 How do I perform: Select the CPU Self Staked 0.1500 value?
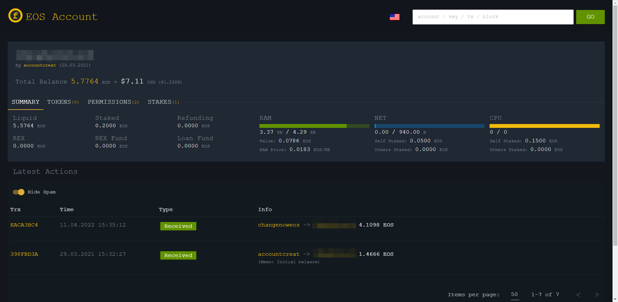click(535, 141)
